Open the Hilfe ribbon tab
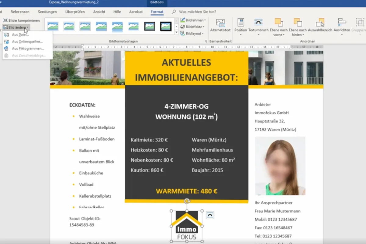 click(117, 12)
